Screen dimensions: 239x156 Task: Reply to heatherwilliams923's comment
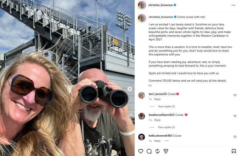tap(157, 120)
